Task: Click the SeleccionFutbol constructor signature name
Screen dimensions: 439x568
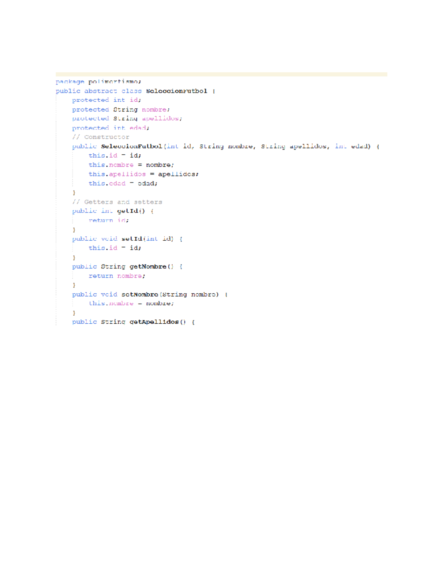Action: tap(132, 146)
